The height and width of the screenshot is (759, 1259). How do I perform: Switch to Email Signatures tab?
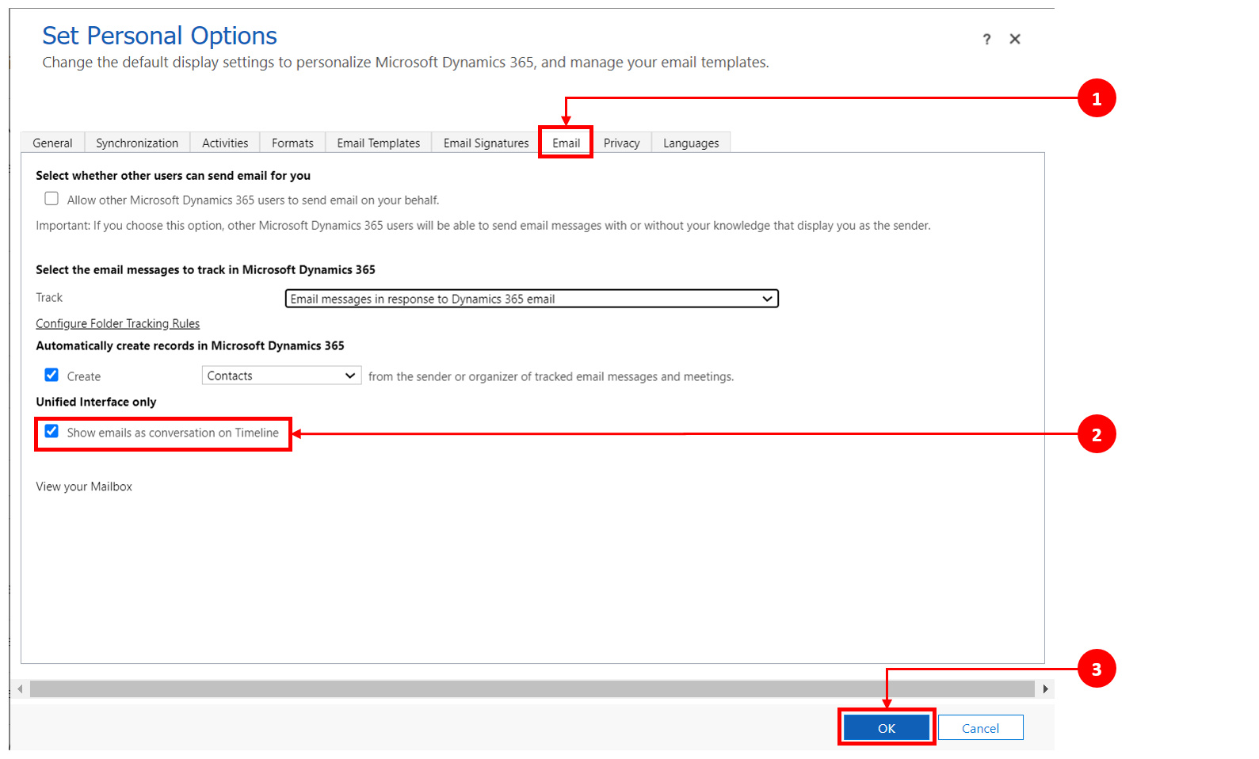click(486, 143)
